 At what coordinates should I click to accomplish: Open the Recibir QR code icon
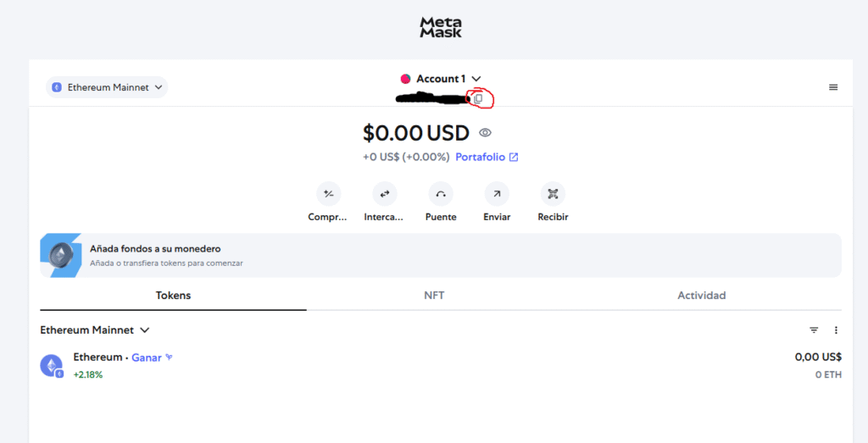point(553,194)
